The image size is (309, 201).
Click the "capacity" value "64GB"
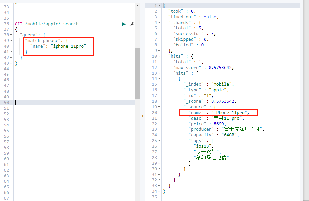coord(229,135)
